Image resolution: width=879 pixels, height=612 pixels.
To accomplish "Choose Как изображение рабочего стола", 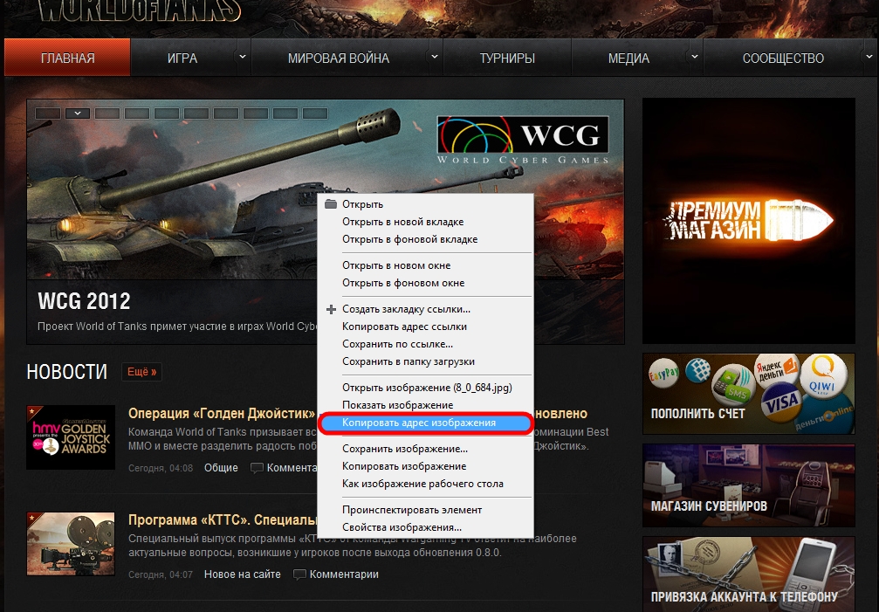I will [x=425, y=483].
